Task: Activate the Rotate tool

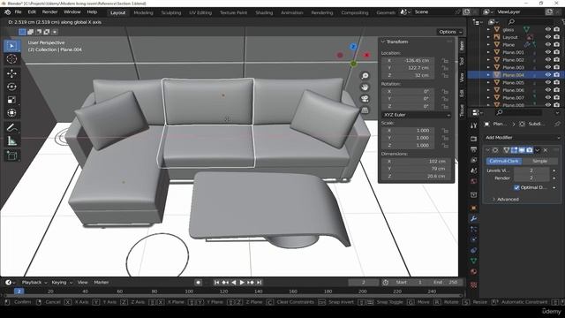Action: pos(11,87)
